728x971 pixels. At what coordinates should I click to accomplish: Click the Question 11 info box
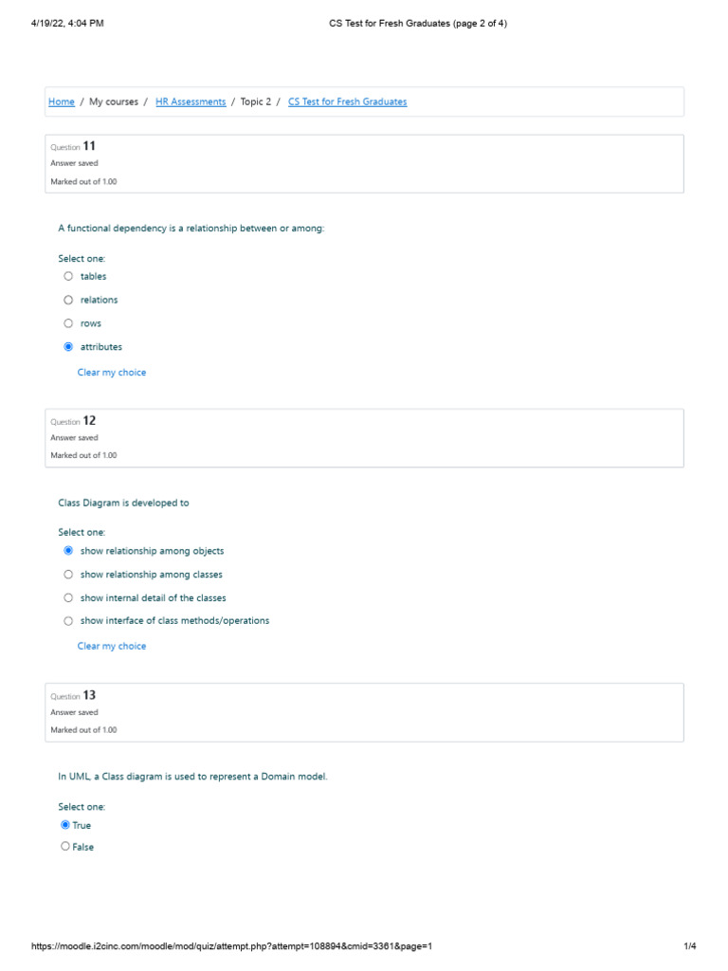pos(365,164)
